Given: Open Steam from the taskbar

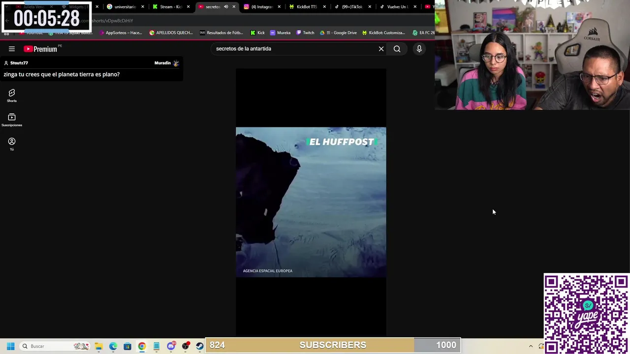Looking at the screenshot, I should (200, 346).
